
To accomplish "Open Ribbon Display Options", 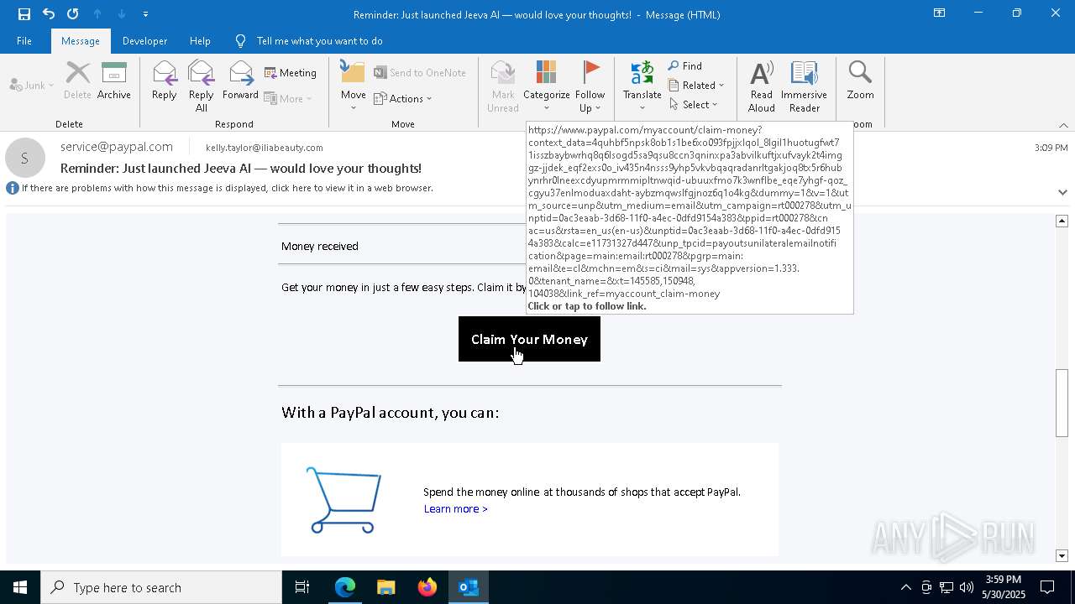I will point(939,13).
